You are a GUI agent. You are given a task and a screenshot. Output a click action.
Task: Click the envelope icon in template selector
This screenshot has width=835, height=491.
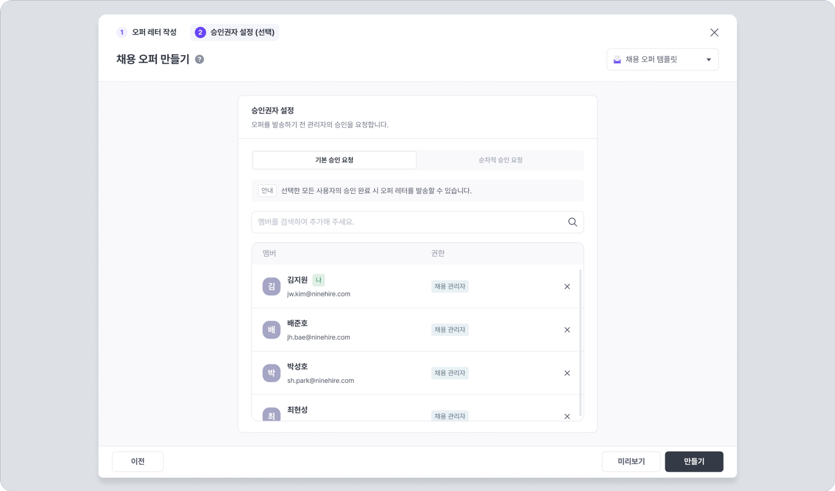[617, 60]
